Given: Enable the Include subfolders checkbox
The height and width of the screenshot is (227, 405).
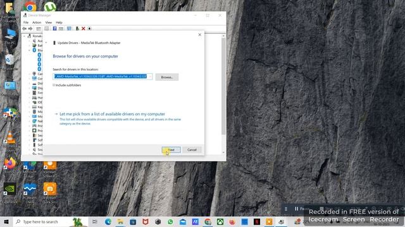Looking at the screenshot, I should tap(54, 85).
